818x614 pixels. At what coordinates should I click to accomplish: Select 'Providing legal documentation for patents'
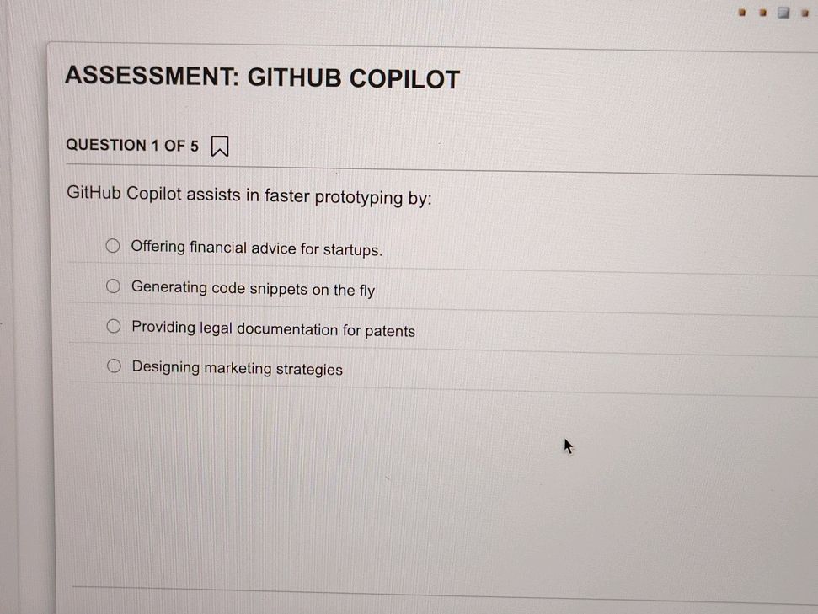[x=113, y=325]
